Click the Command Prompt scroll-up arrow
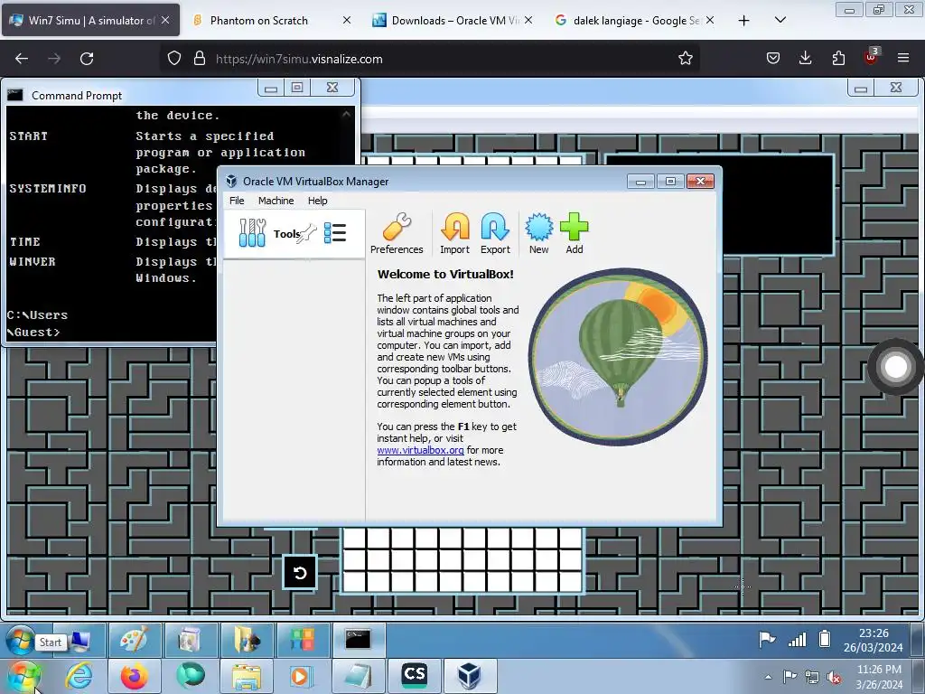Screen dimensions: 925x694 click(346, 114)
